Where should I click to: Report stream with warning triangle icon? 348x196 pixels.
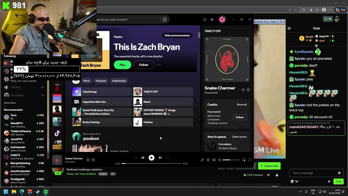(277, 175)
